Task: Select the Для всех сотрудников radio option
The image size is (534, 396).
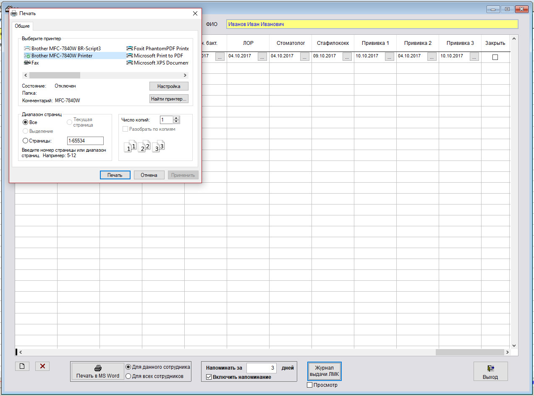Action: [129, 376]
